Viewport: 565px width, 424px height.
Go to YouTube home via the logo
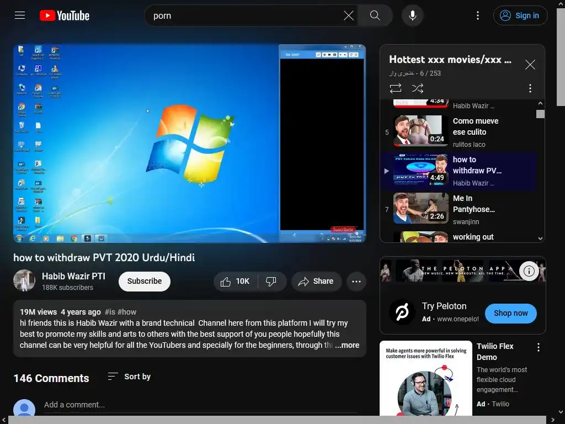(65, 15)
